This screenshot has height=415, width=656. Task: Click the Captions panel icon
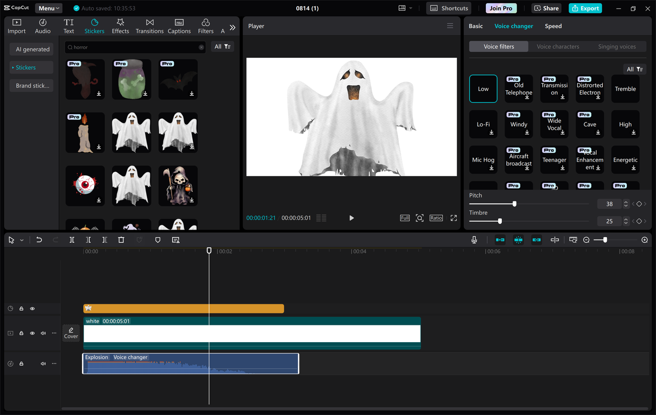coord(179,25)
